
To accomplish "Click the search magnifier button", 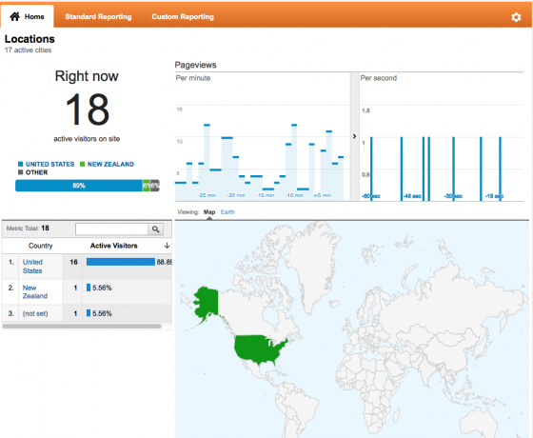I will click(156, 229).
